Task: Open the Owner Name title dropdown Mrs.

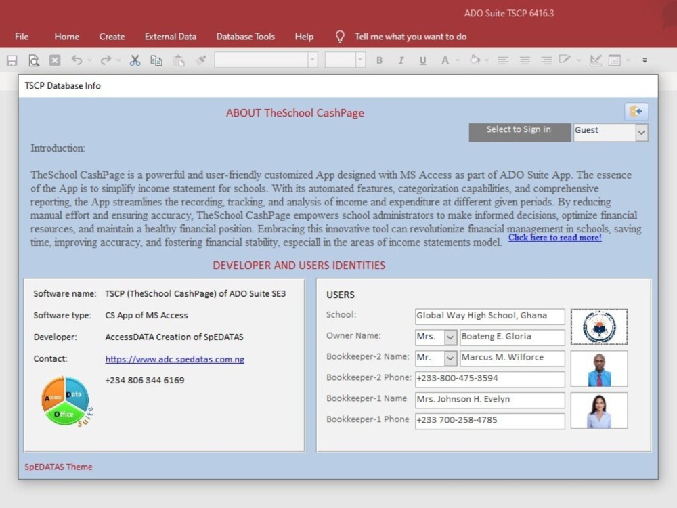Action: click(x=450, y=337)
